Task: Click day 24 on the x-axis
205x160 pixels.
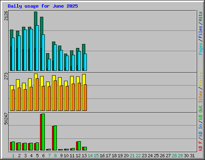Action: [x=150, y=156]
